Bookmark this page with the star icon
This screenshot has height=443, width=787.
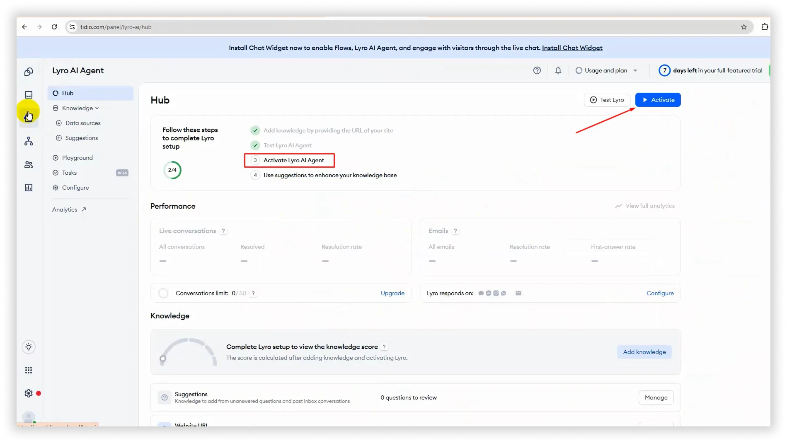tap(744, 27)
